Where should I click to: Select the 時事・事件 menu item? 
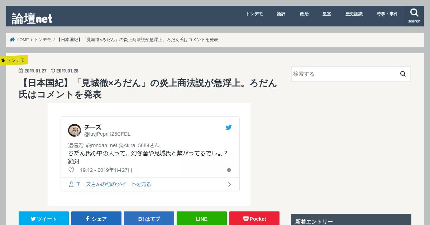[x=387, y=14]
